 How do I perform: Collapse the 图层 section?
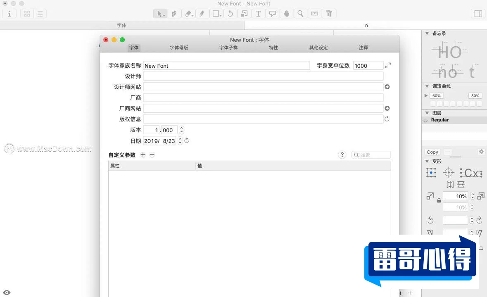427,113
